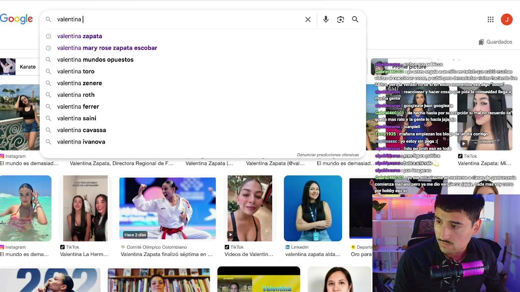Click search icon beside valentina ivanova

48,142
